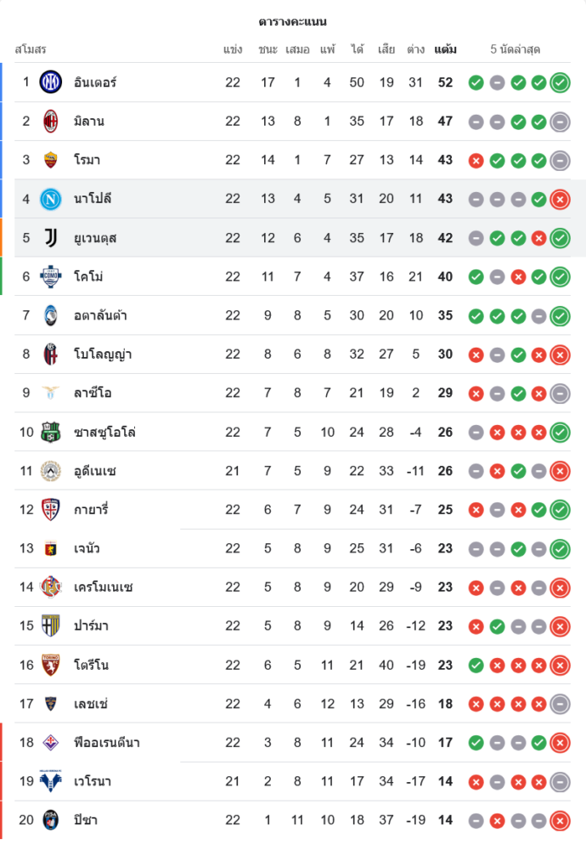Screen dimensions: 586x850
Task: Click Inter's latest match win indicator
Action: (560, 82)
